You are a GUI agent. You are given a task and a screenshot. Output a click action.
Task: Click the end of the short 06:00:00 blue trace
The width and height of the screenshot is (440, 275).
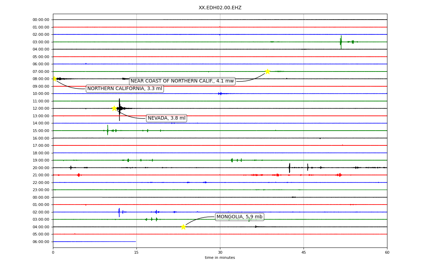[x=135, y=242]
